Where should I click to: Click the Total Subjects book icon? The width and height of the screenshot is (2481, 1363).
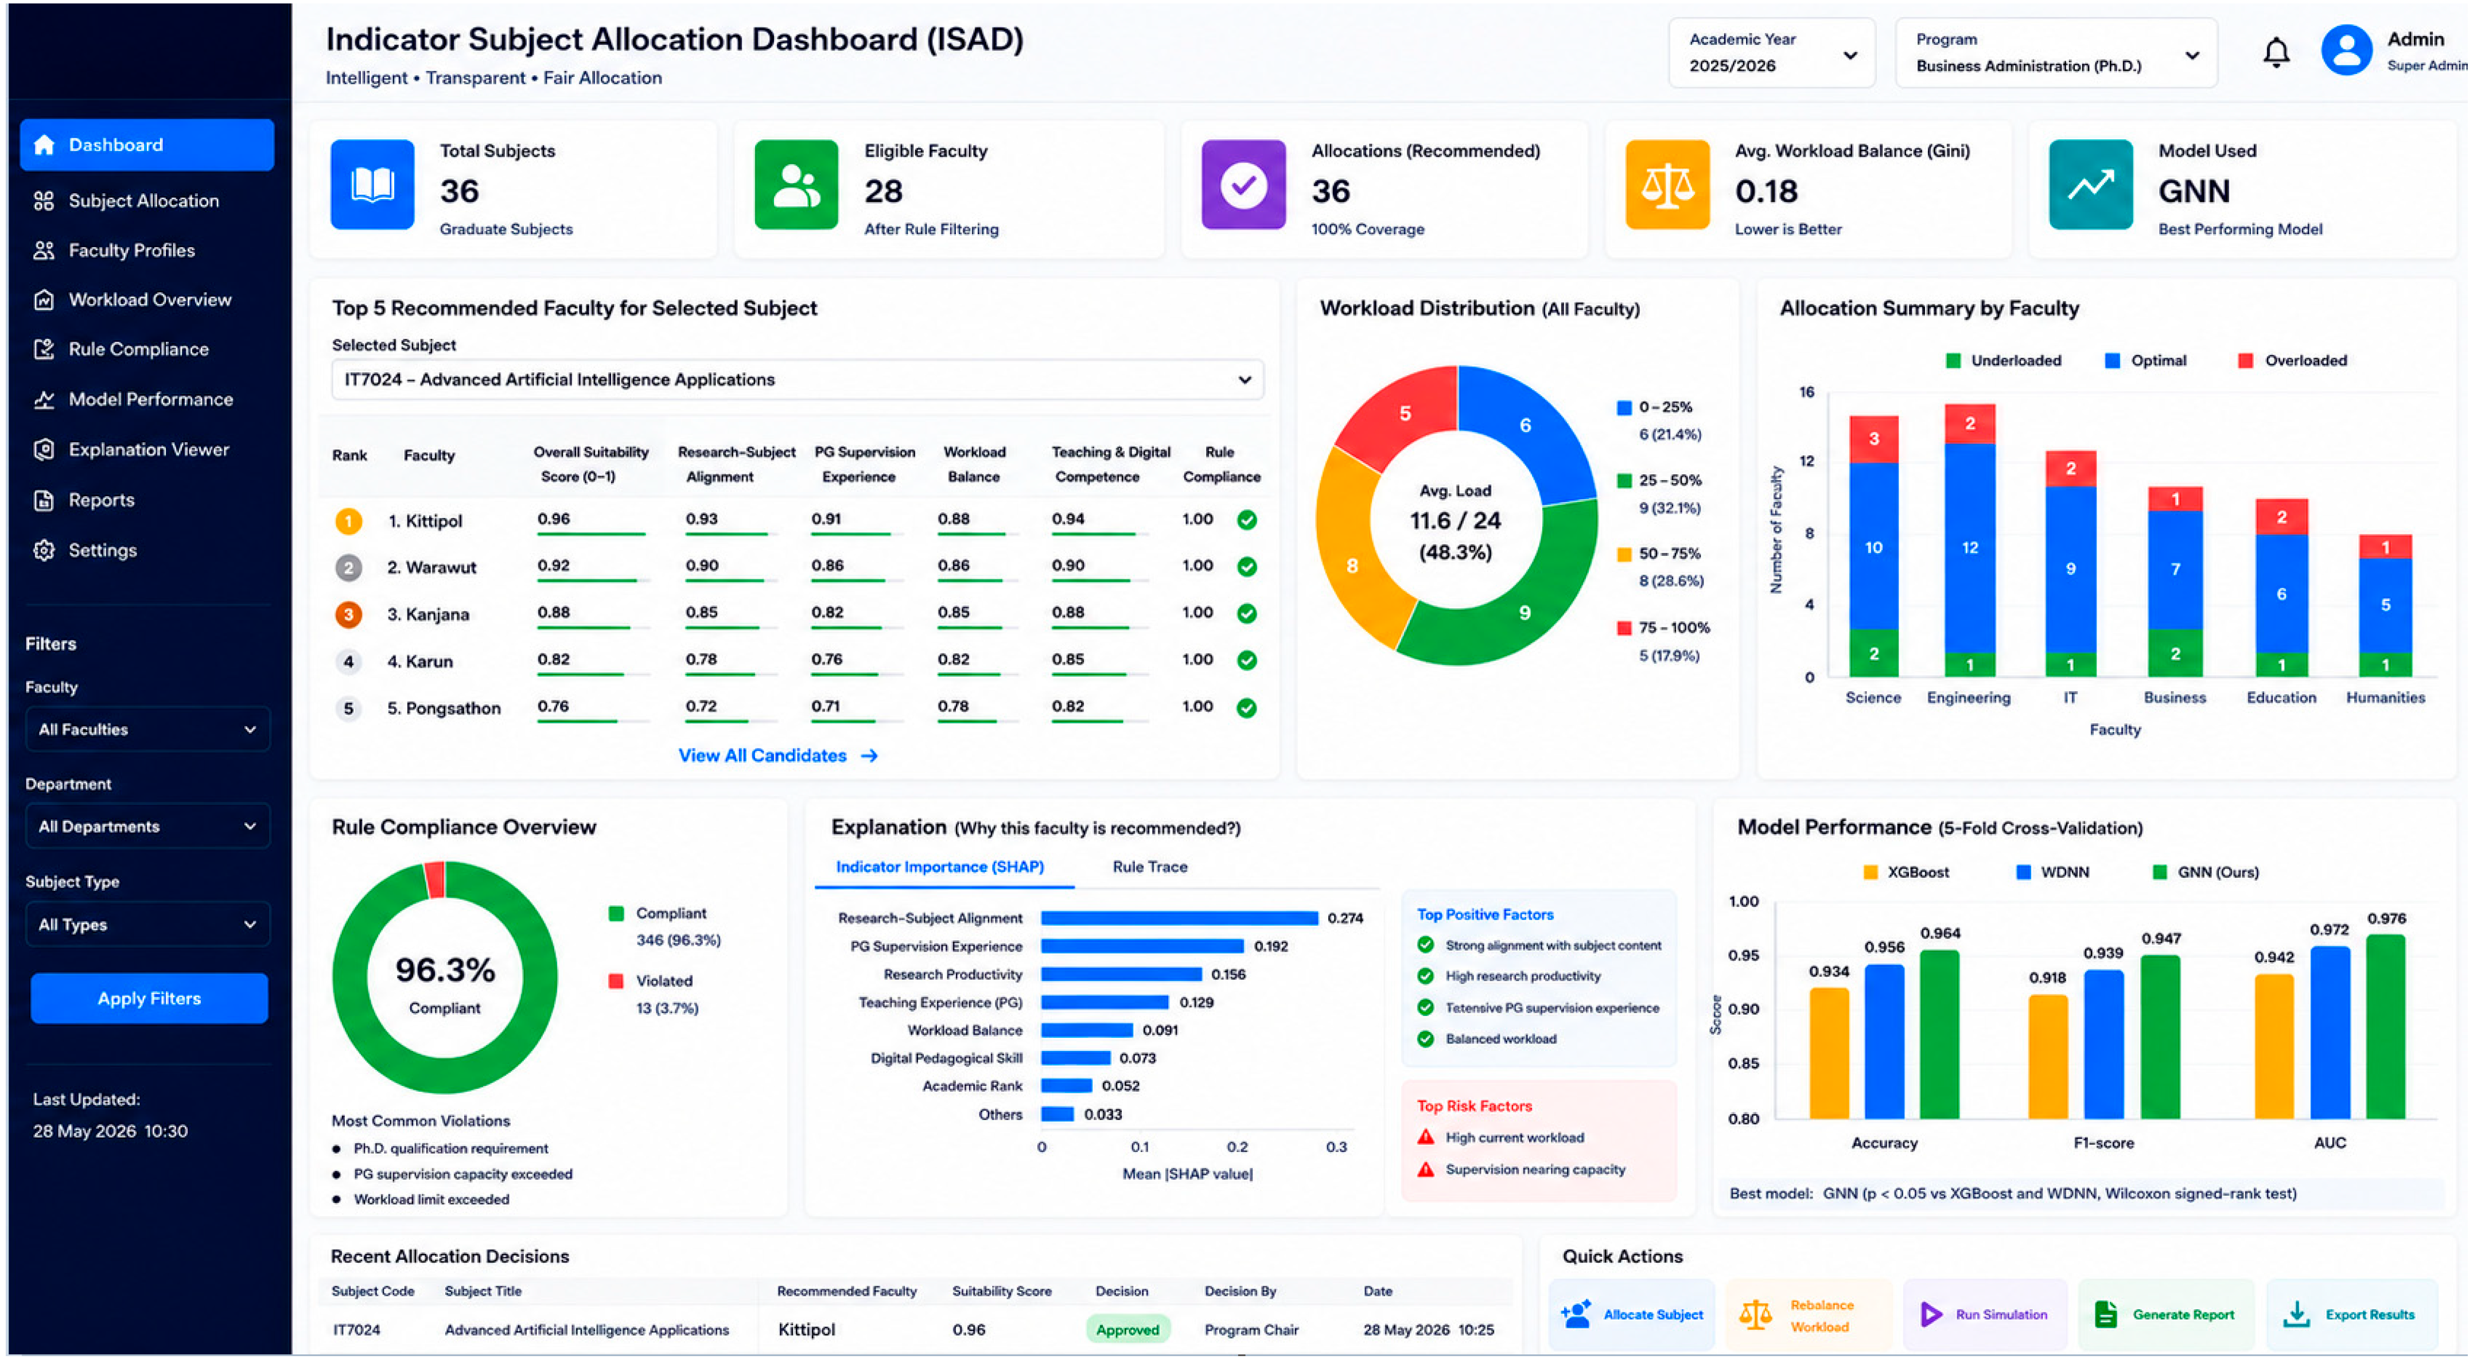point(372,184)
